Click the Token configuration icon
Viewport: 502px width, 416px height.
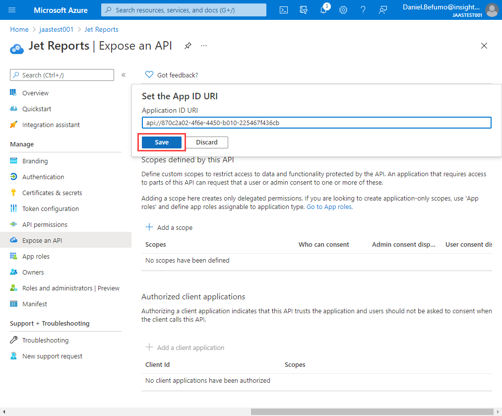tap(13, 208)
